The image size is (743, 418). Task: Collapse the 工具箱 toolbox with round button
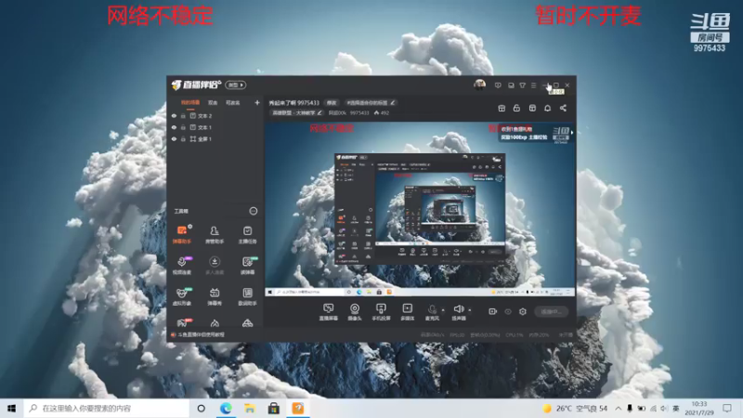click(x=253, y=211)
